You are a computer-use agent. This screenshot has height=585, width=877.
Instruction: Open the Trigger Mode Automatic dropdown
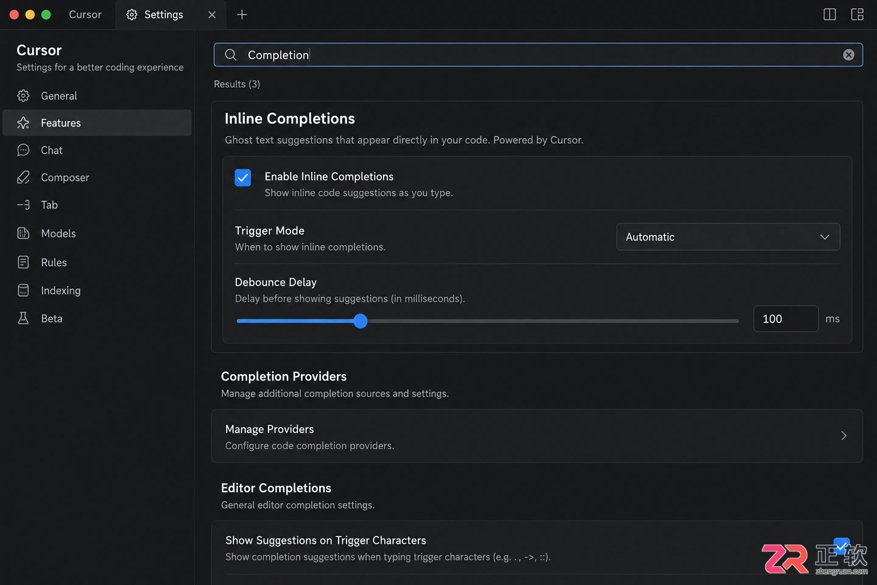click(728, 236)
